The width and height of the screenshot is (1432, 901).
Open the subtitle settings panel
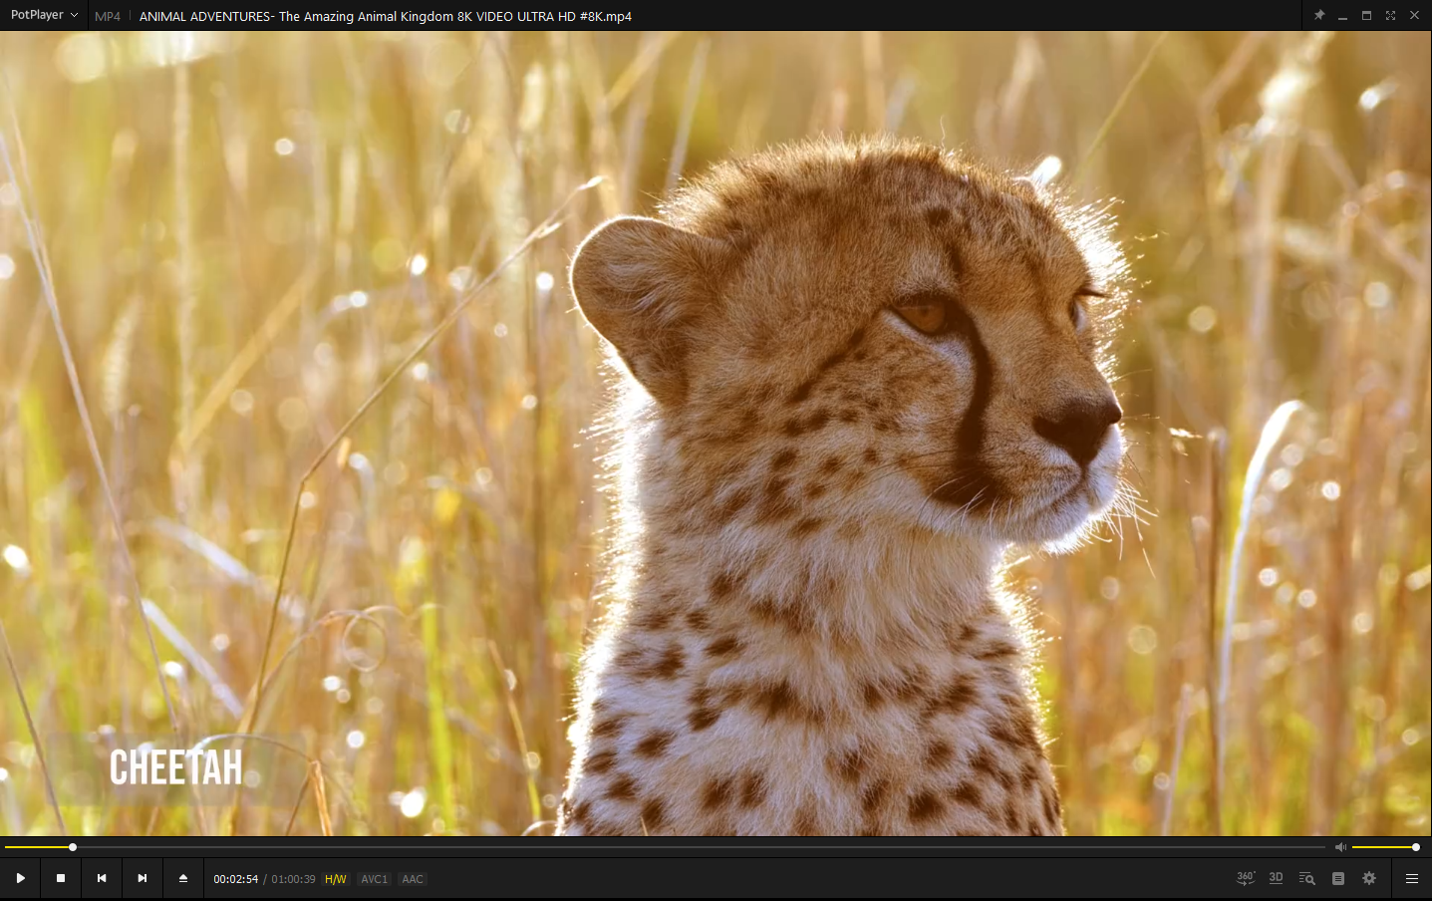[x=1337, y=878]
